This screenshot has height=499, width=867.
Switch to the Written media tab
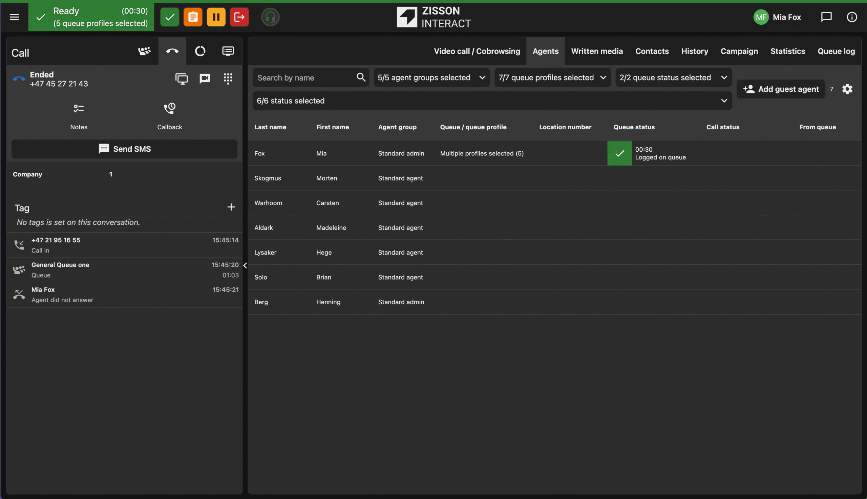pyautogui.click(x=596, y=51)
